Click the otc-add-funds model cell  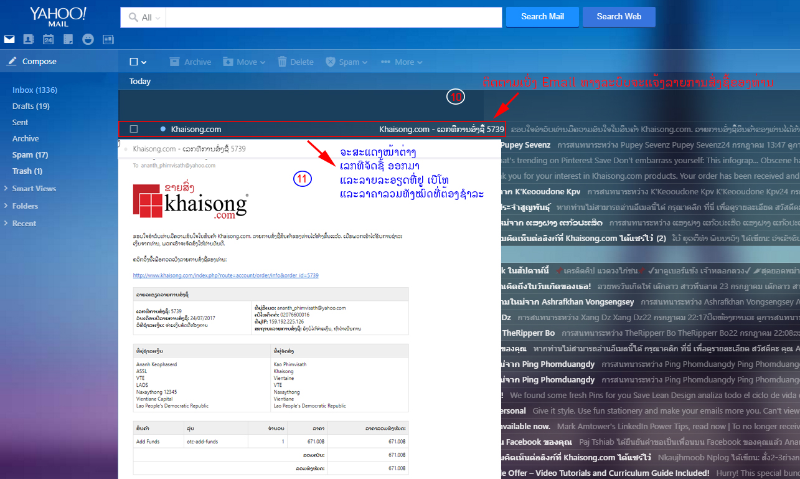[x=215, y=442]
